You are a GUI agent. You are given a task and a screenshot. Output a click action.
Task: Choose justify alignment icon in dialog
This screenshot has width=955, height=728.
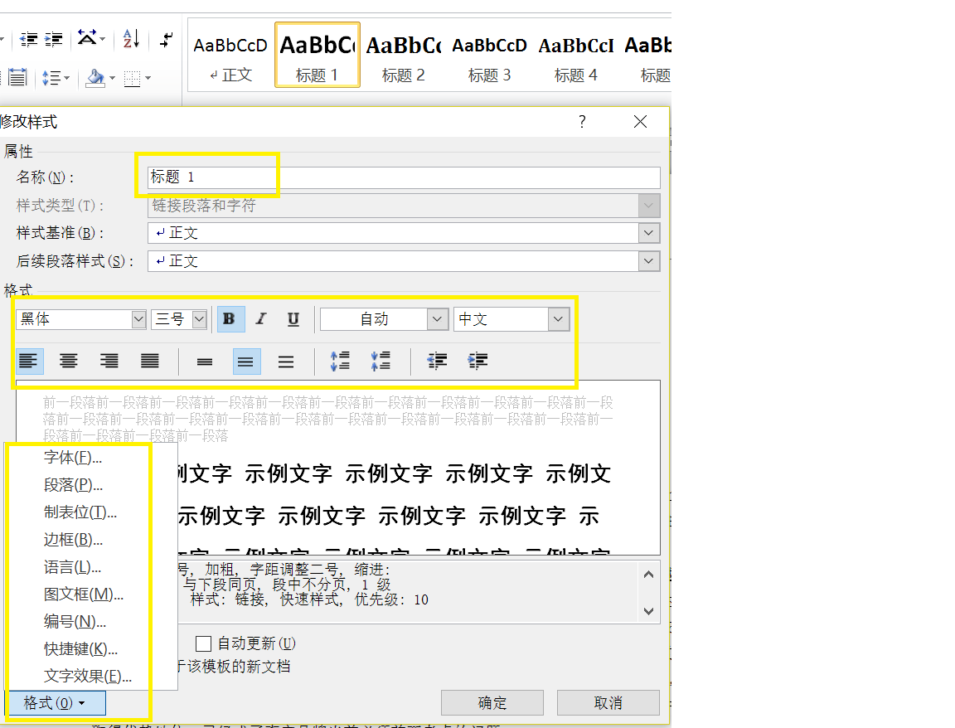150,362
